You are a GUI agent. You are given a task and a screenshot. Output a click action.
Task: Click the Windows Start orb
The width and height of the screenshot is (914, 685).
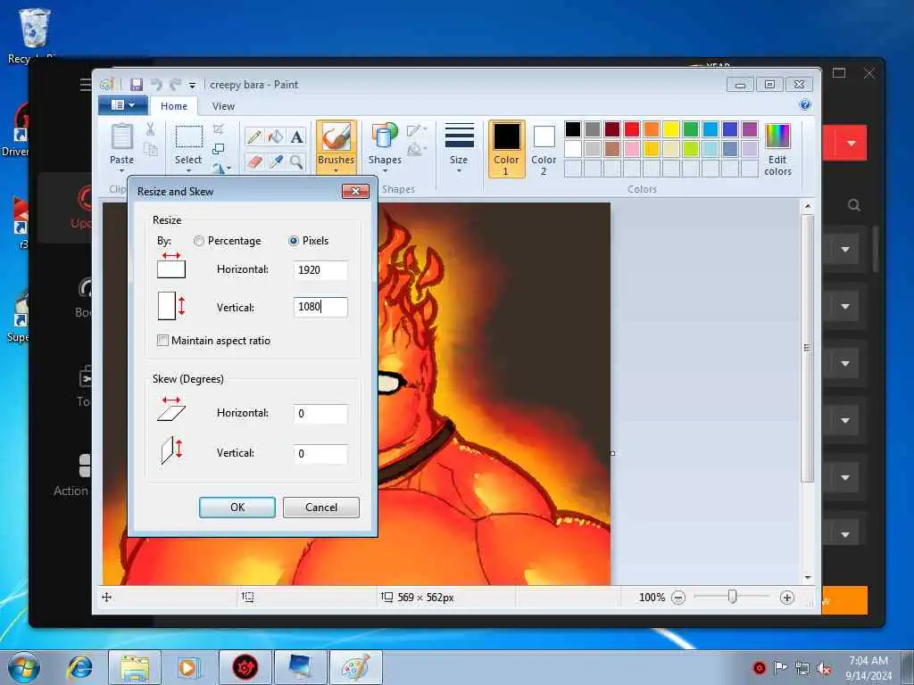click(24, 667)
